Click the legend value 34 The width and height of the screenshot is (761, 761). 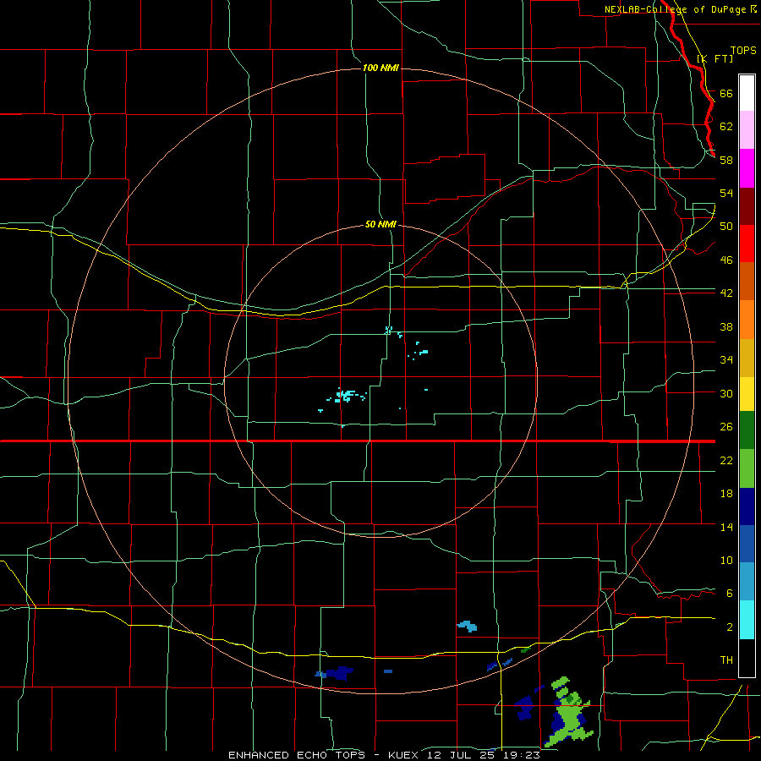(x=726, y=360)
